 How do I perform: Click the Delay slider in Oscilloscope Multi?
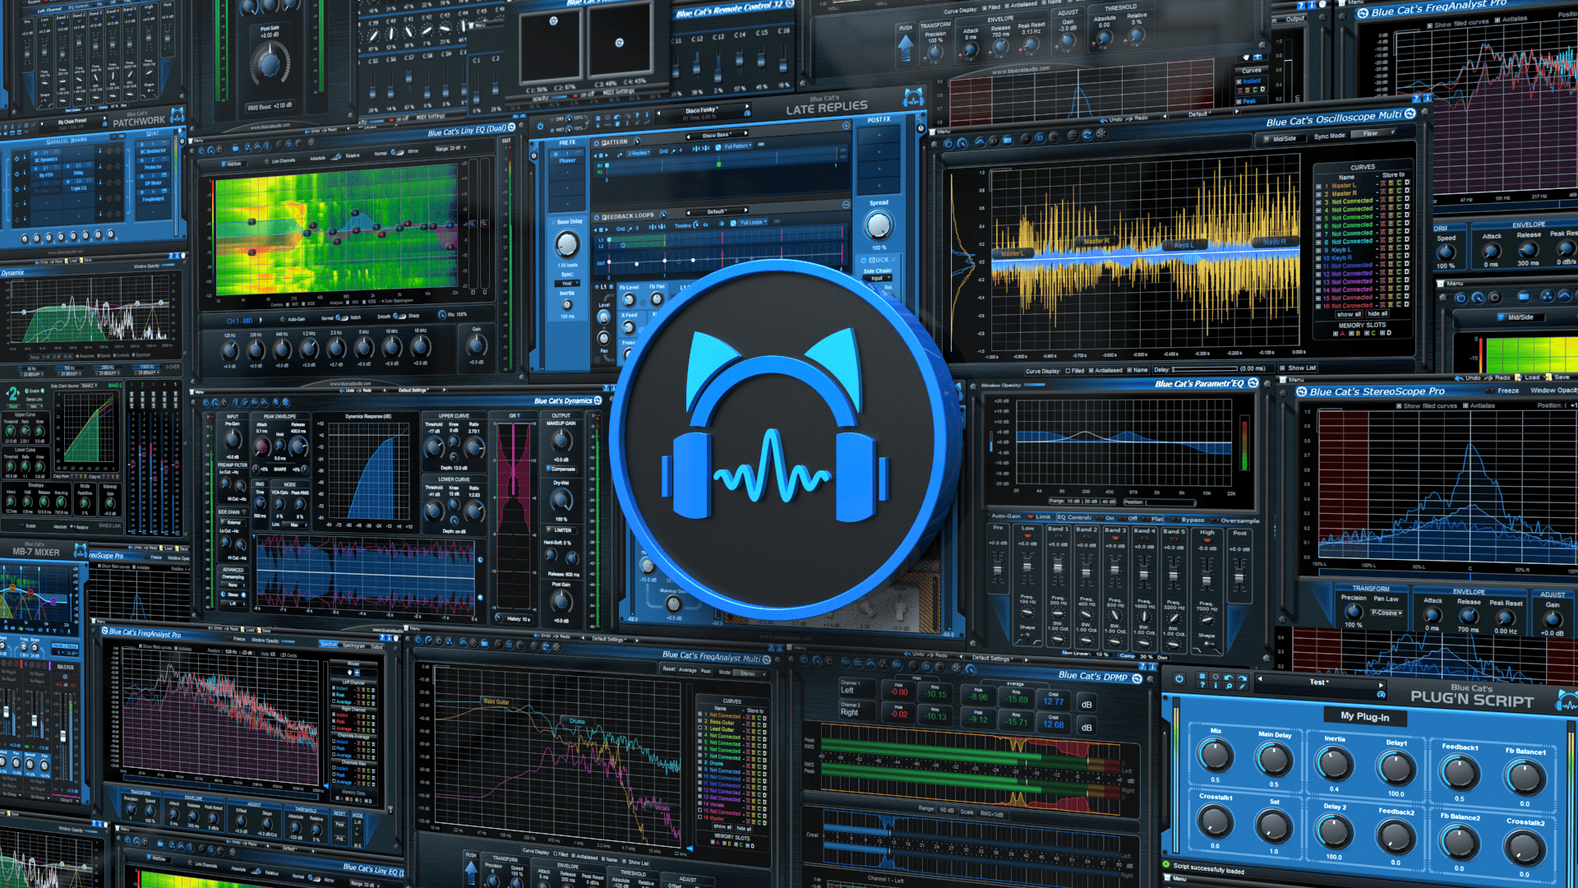click(1205, 368)
